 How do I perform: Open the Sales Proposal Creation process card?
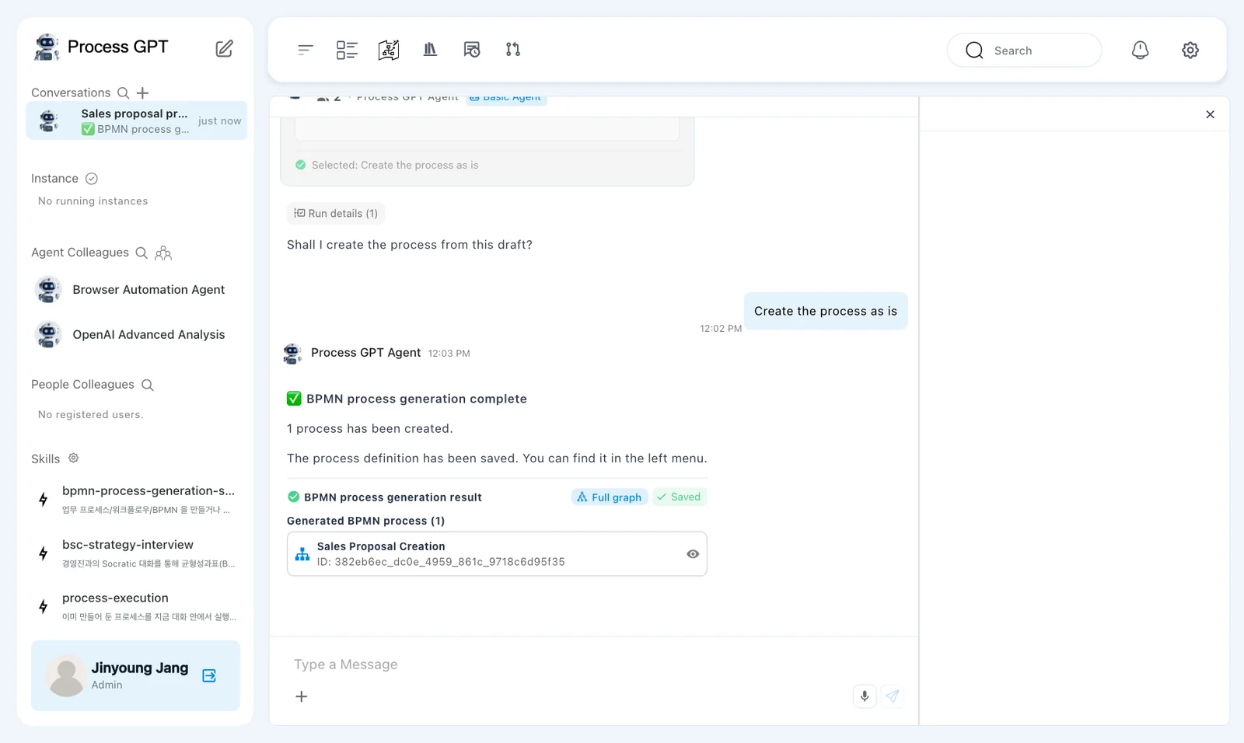[x=497, y=554]
